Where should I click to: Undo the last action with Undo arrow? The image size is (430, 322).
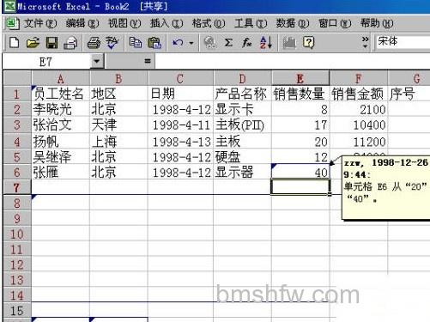178,43
